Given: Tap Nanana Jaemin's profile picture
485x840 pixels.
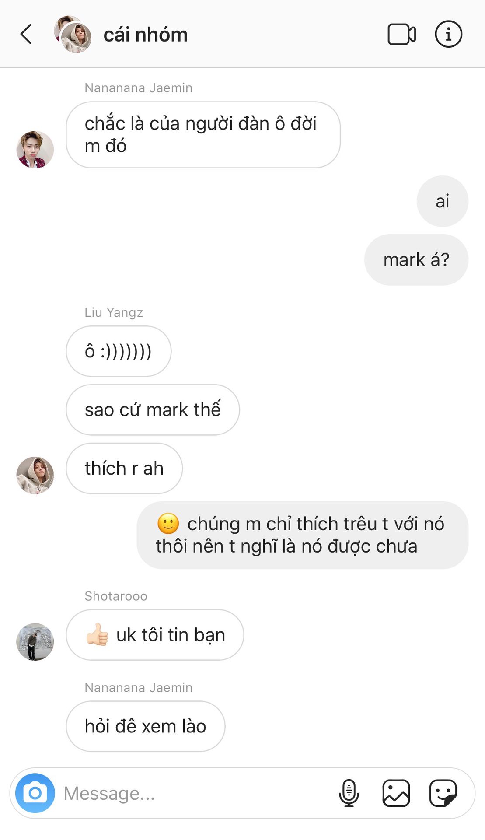Looking at the screenshot, I should pos(35,149).
